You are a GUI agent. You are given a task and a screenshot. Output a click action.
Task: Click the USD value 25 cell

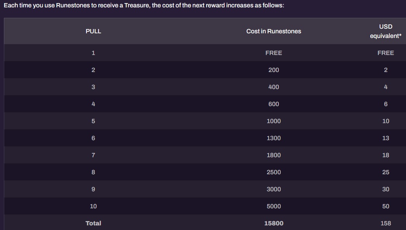tap(385, 172)
